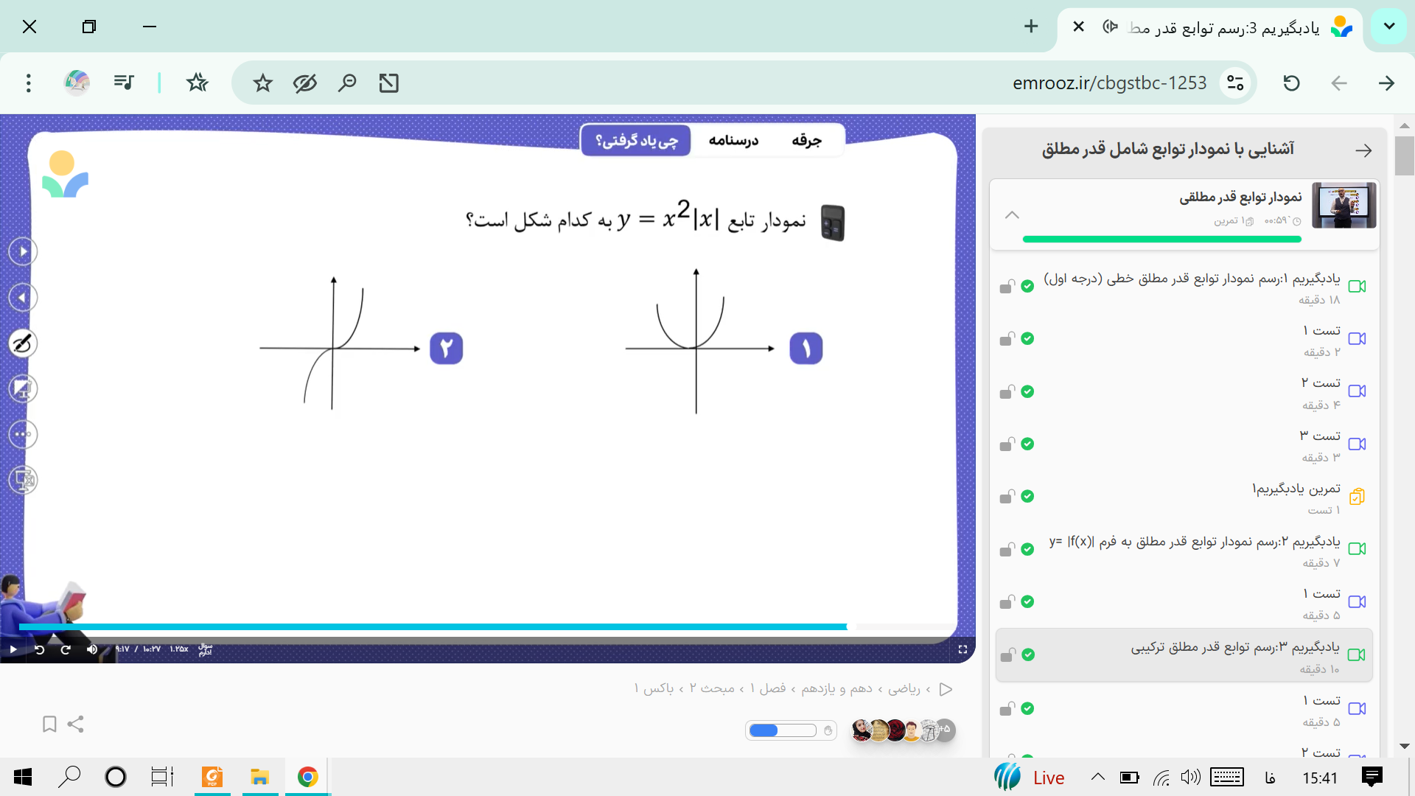
Task: Open یادبگیریم۲ lesson on |f(x)| graphs
Action: [1194, 542]
